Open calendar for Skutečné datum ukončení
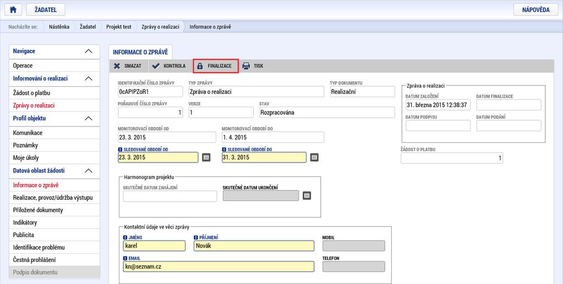 [x=307, y=196]
